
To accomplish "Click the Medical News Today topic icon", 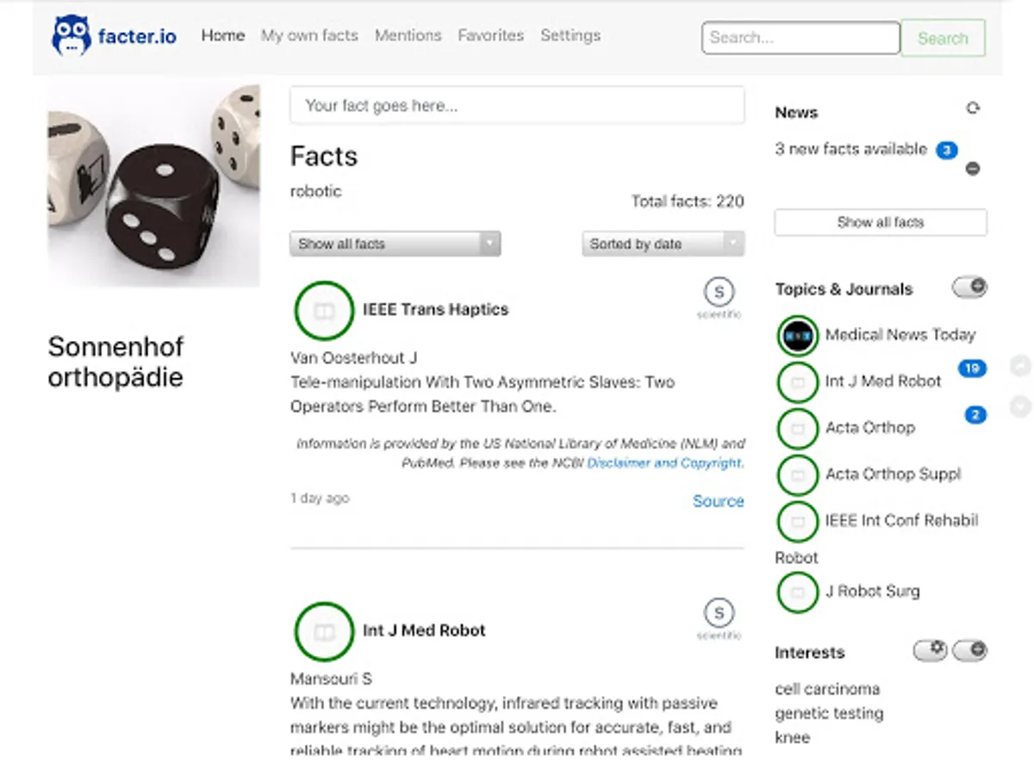I will point(797,335).
